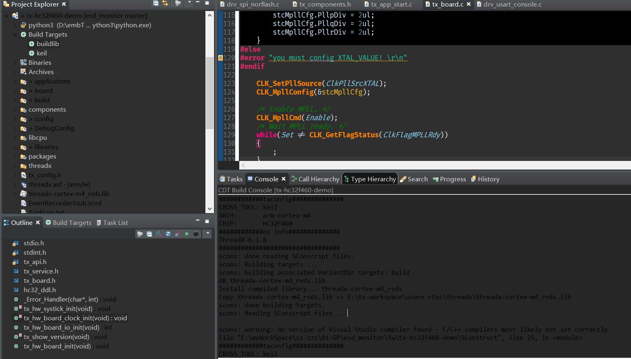Viewport: 631px width, 359px height.
Task: Select tx_api.h include in Outline
Action: (x=35, y=262)
